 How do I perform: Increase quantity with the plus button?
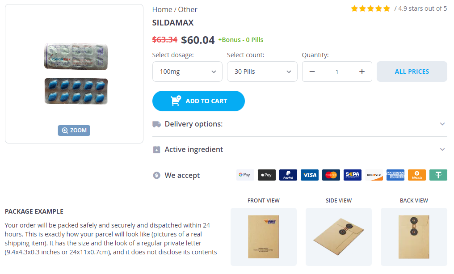pyautogui.click(x=362, y=72)
